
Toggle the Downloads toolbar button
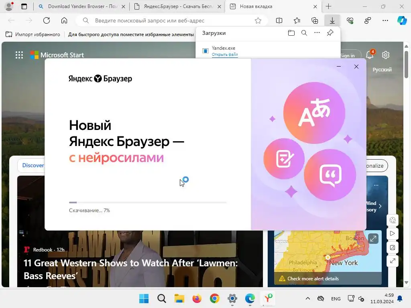coord(332,20)
